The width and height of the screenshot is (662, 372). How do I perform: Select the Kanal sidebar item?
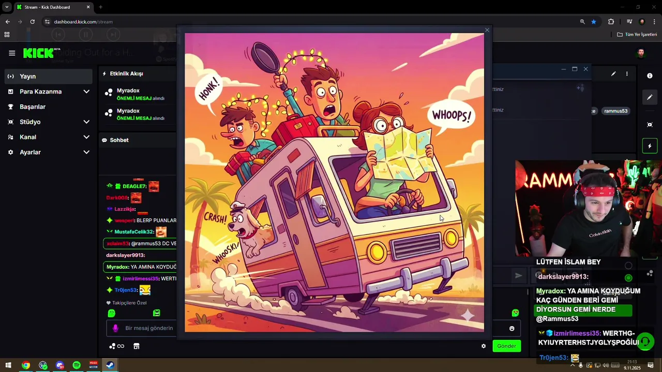coord(28,137)
